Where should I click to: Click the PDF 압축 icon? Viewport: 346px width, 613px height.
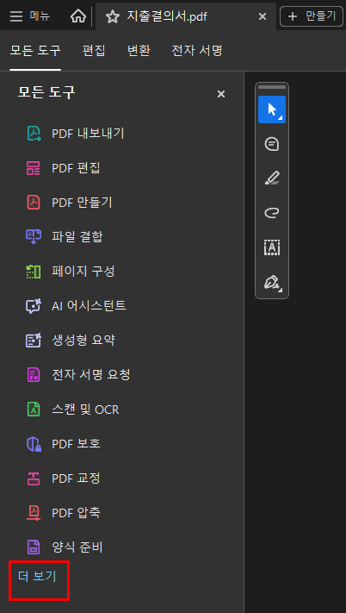click(34, 512)
